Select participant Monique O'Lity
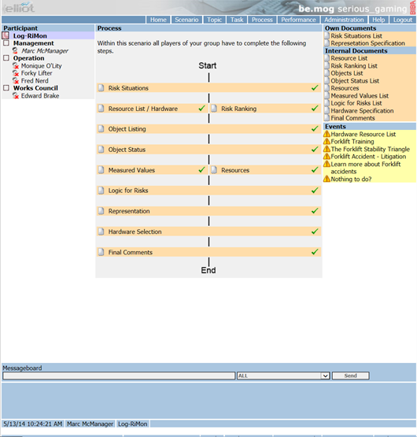Image resolution: width=417 pixels, height=437 pixels. (41, 66)
